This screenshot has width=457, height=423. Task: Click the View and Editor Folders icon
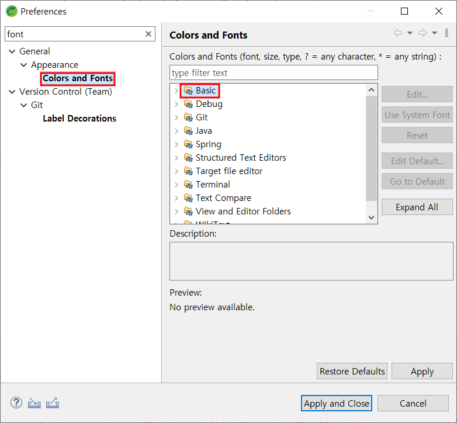coord(188,211)
